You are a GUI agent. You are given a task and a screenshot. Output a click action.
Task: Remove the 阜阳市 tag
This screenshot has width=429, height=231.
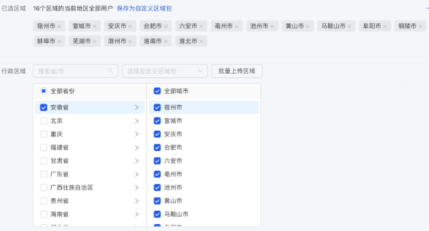click(x=385, y=26)
